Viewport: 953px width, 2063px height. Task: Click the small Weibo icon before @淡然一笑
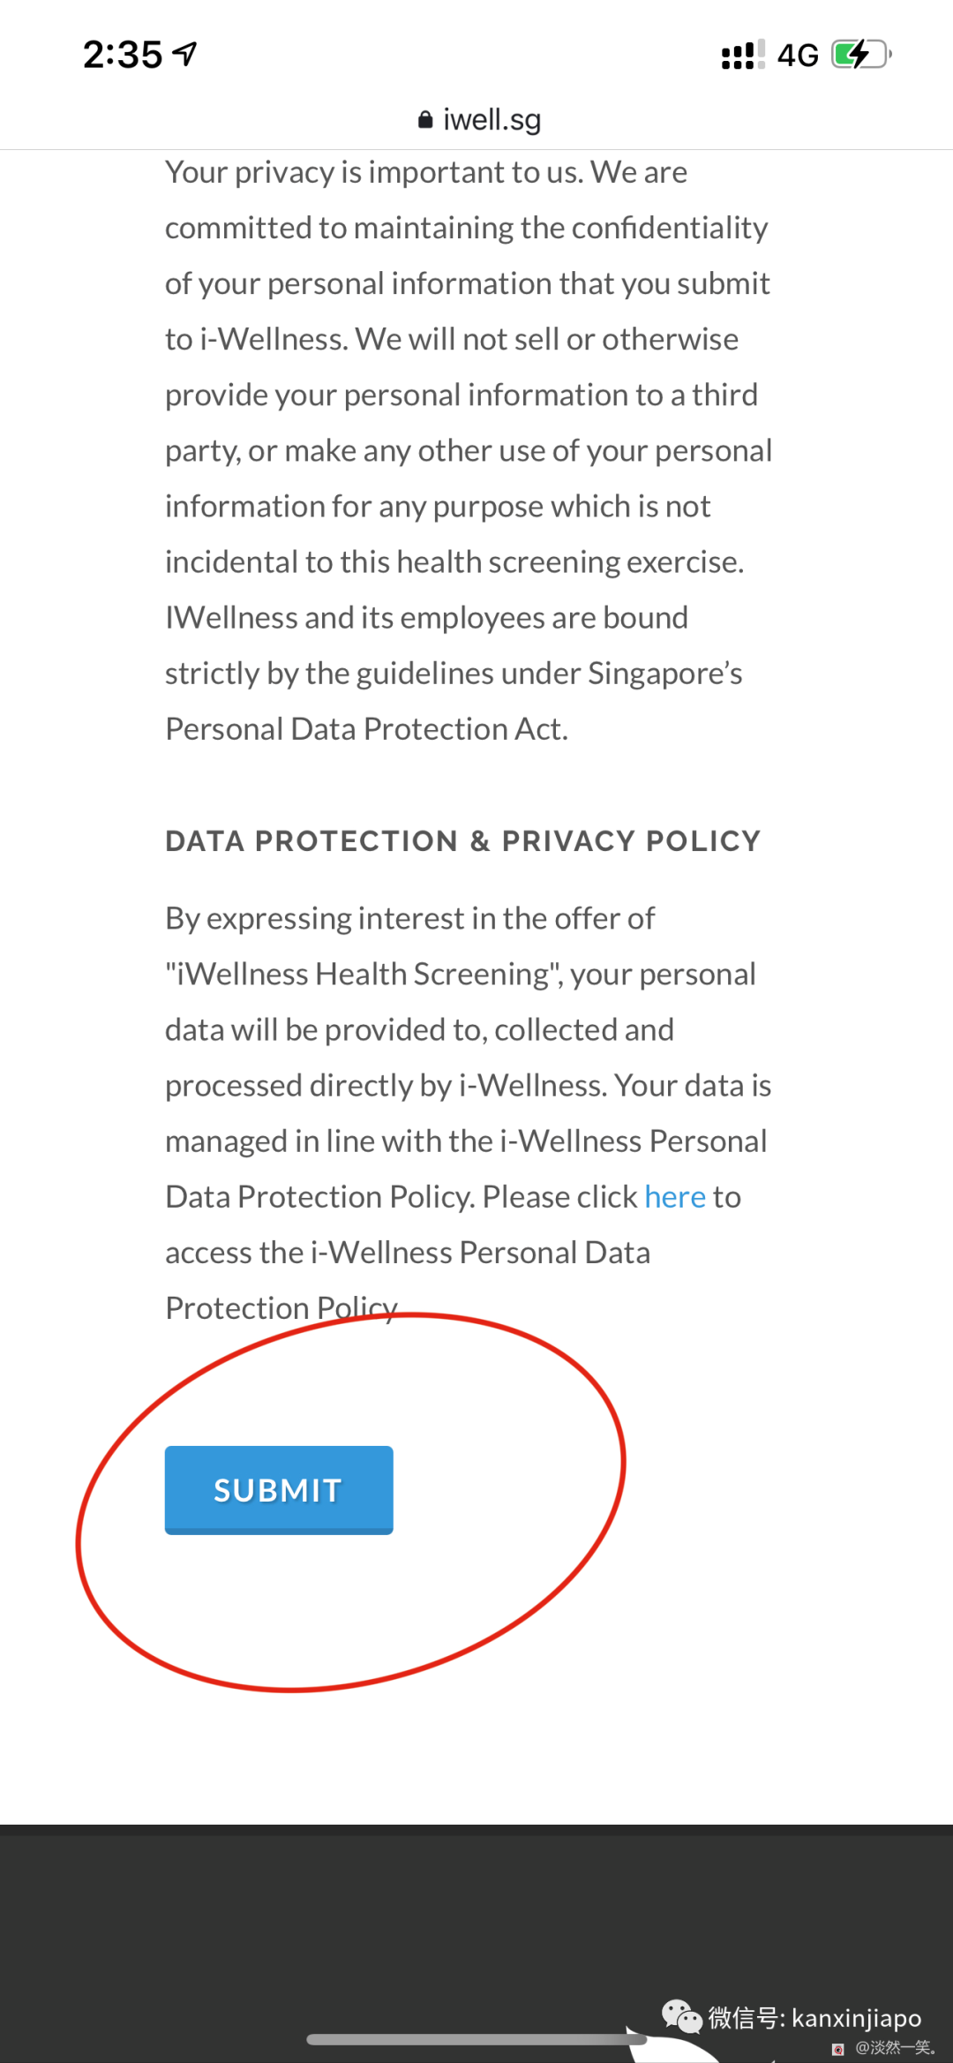(x=838, y=2049)
